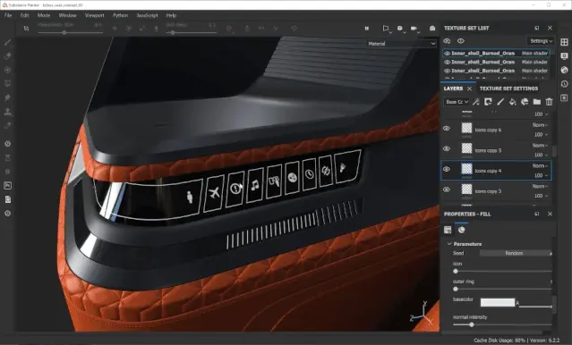Click the hide-all eye icon with arrows
Image resolution: width=572 pixels, height=345 pixels.
click(x=448, y=41)
